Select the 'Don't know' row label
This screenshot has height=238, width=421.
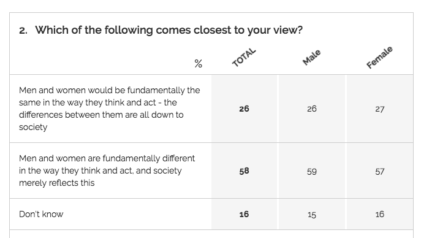pos(41,214)
